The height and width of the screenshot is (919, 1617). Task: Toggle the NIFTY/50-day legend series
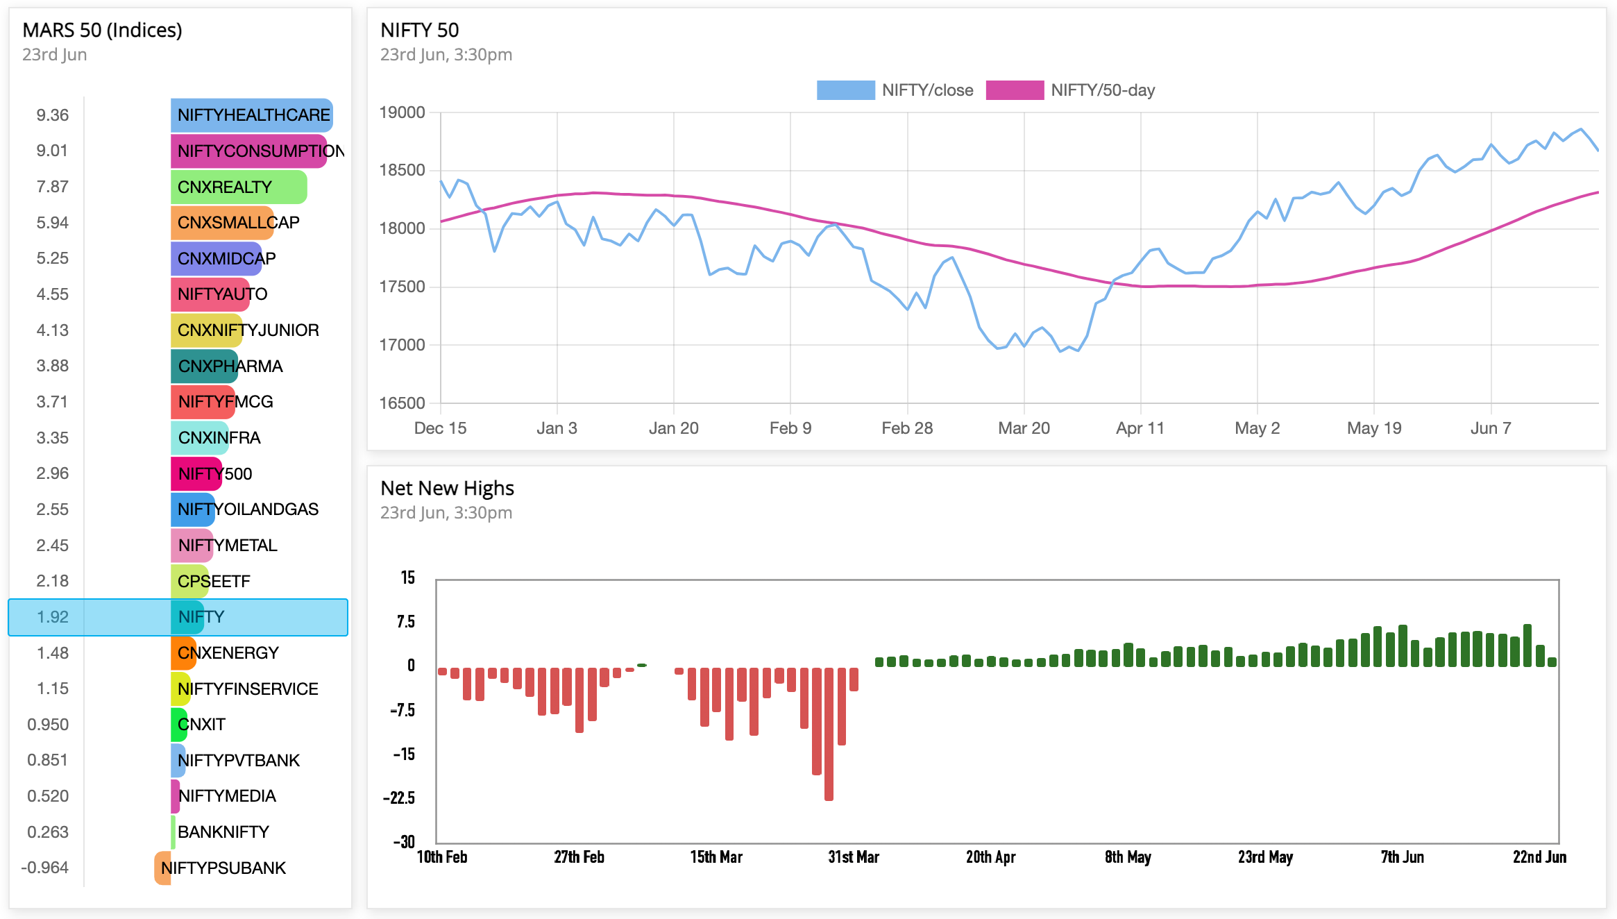pos(1070,90)
